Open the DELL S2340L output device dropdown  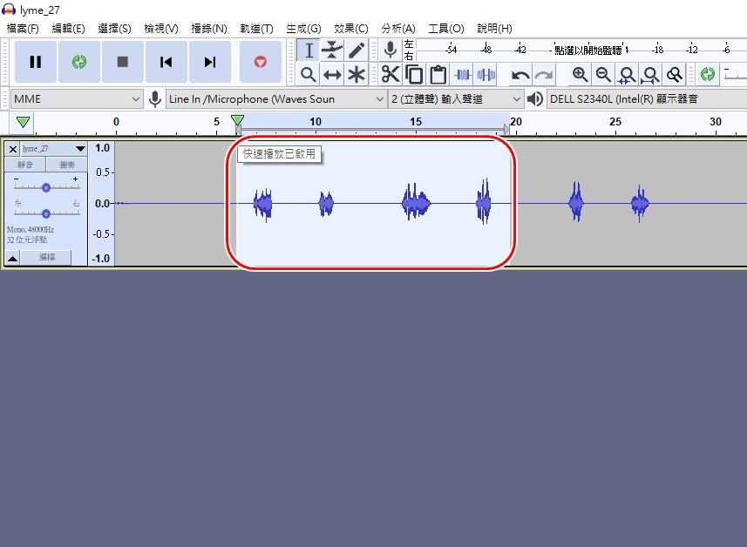647,99
